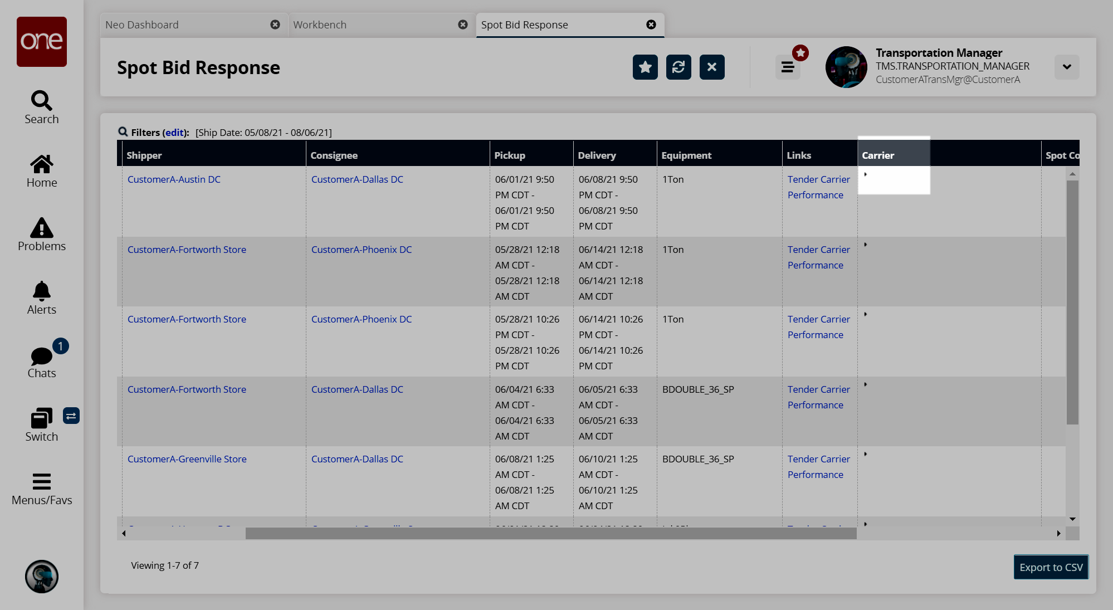
Task: Open the CustomerA-Austin DC shipper link
Action: (x=174, y=179)
